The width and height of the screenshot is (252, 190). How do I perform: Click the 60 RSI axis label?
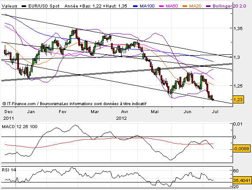[x=236, y=171]
